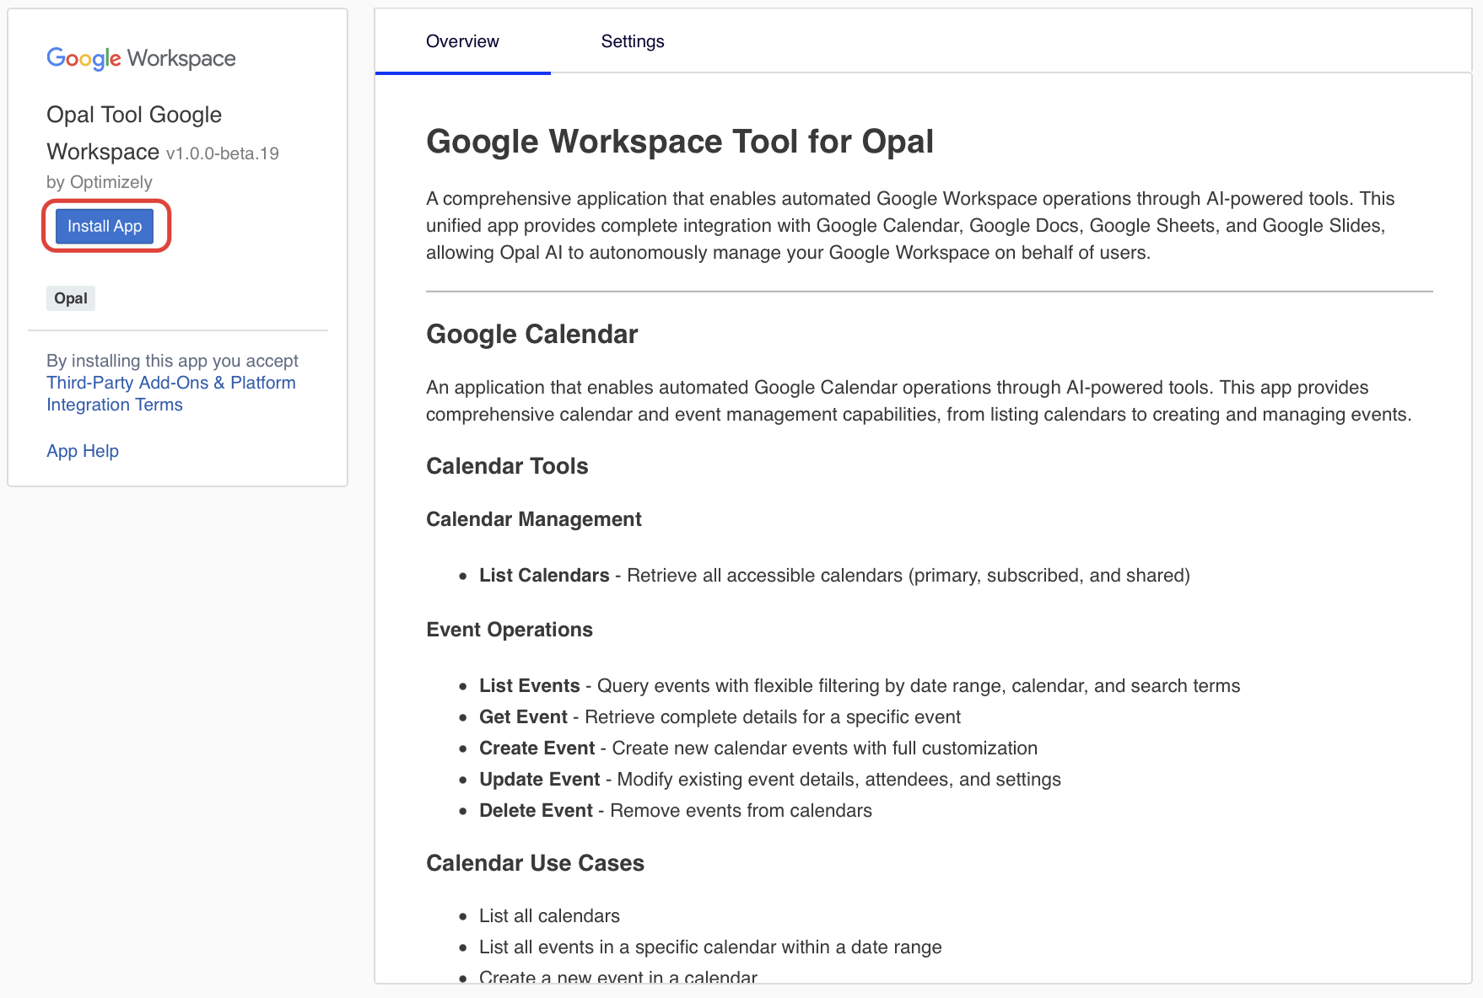
Task: Click the Install App button
Action: [x=105, y=226]
